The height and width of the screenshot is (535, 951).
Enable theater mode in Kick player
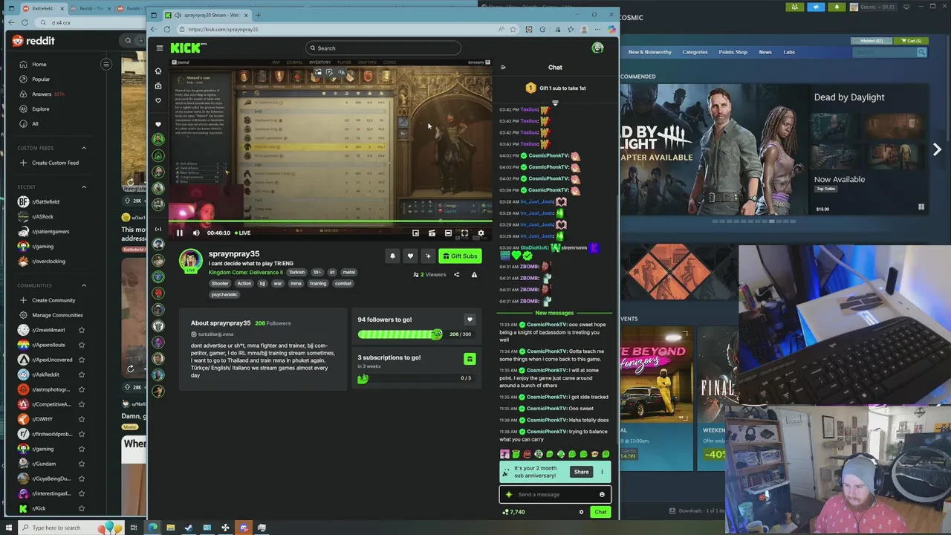(448, 233)
